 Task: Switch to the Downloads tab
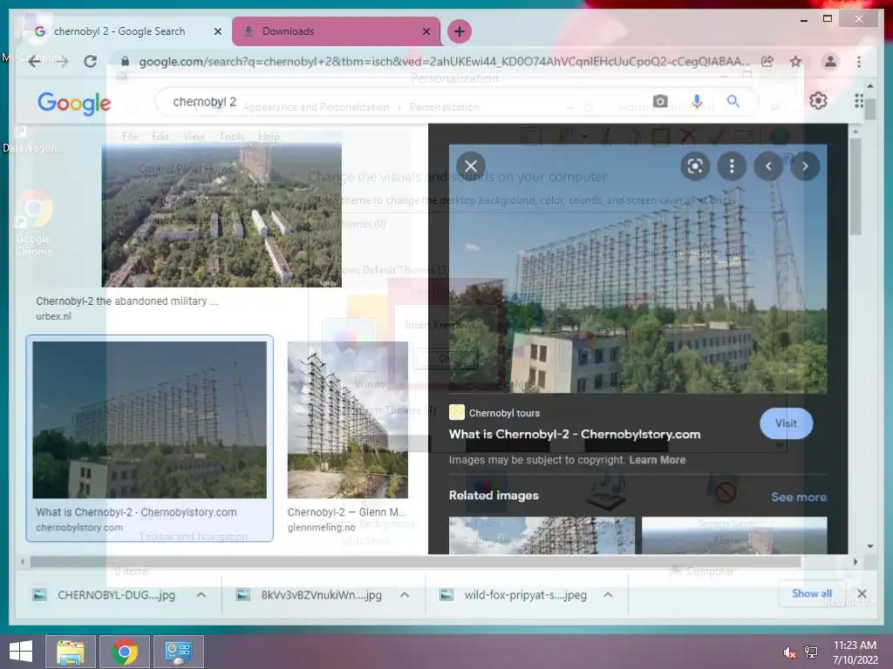[336, 31]
